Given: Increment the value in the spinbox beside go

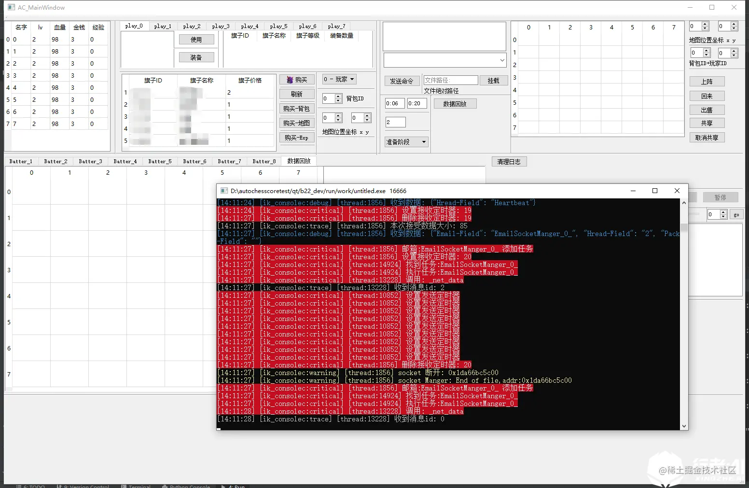Looking at the screenshot, I should [x=723, y=212].
